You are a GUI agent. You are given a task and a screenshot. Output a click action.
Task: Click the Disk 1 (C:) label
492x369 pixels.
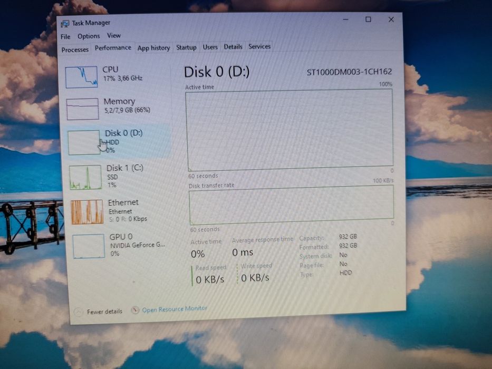point(125,168)
